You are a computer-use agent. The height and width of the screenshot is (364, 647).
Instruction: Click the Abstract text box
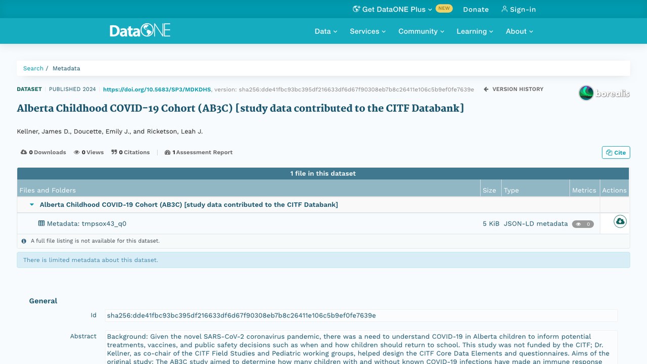pyautogui.click(x=361, y=347)
